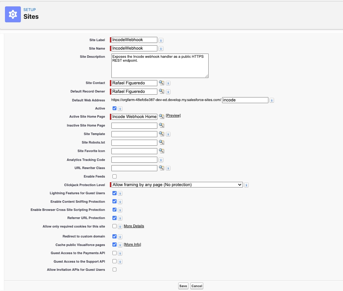The image size is (343, 291).
Task: Open lookup magnifier for Site Favorite Icon
Action: 162,151
